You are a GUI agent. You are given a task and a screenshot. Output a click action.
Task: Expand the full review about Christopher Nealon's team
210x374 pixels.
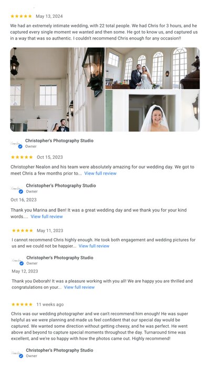pos(100,174)
